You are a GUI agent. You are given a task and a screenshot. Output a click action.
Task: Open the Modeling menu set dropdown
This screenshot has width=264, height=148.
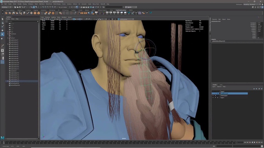click(6, 7)
